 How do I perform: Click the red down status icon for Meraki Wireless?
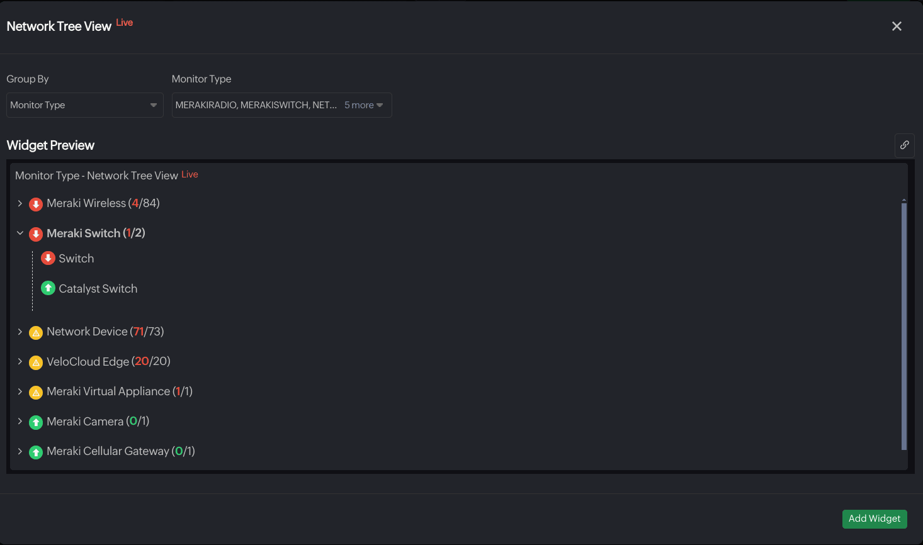pos(36,204)
